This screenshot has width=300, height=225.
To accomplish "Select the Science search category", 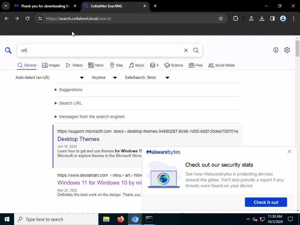I will pyautogui.click(x=173, y=65).
